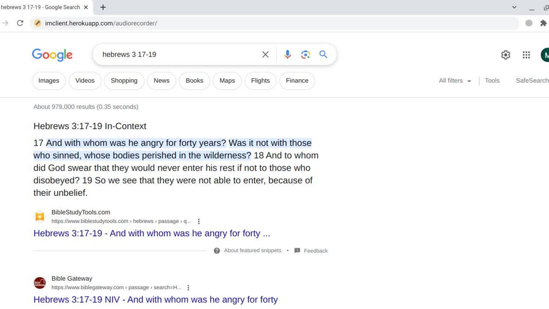Open the extensions puzzle icon
This screenshot has width=549, height=309.
click(543, 23)
